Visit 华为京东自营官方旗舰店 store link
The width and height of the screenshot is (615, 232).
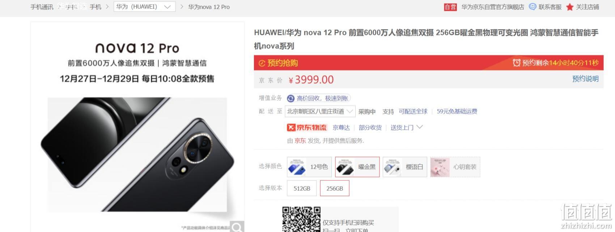tap(493, 7)
